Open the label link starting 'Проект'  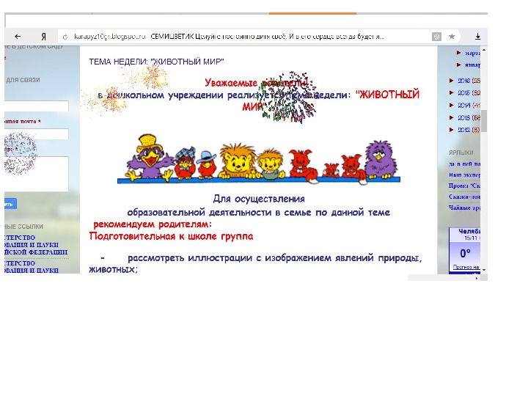tap(464, 186)
